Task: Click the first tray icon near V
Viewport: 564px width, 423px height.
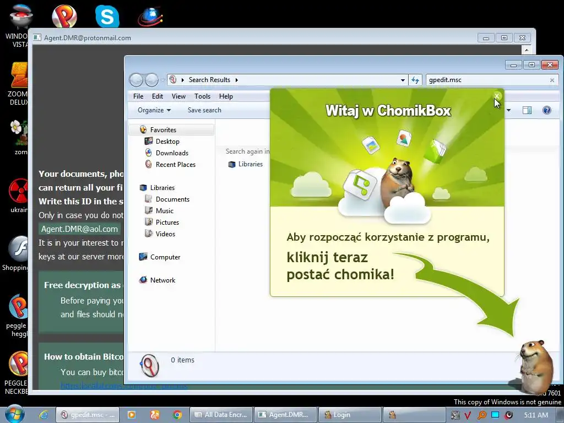Action: point(455,415)
